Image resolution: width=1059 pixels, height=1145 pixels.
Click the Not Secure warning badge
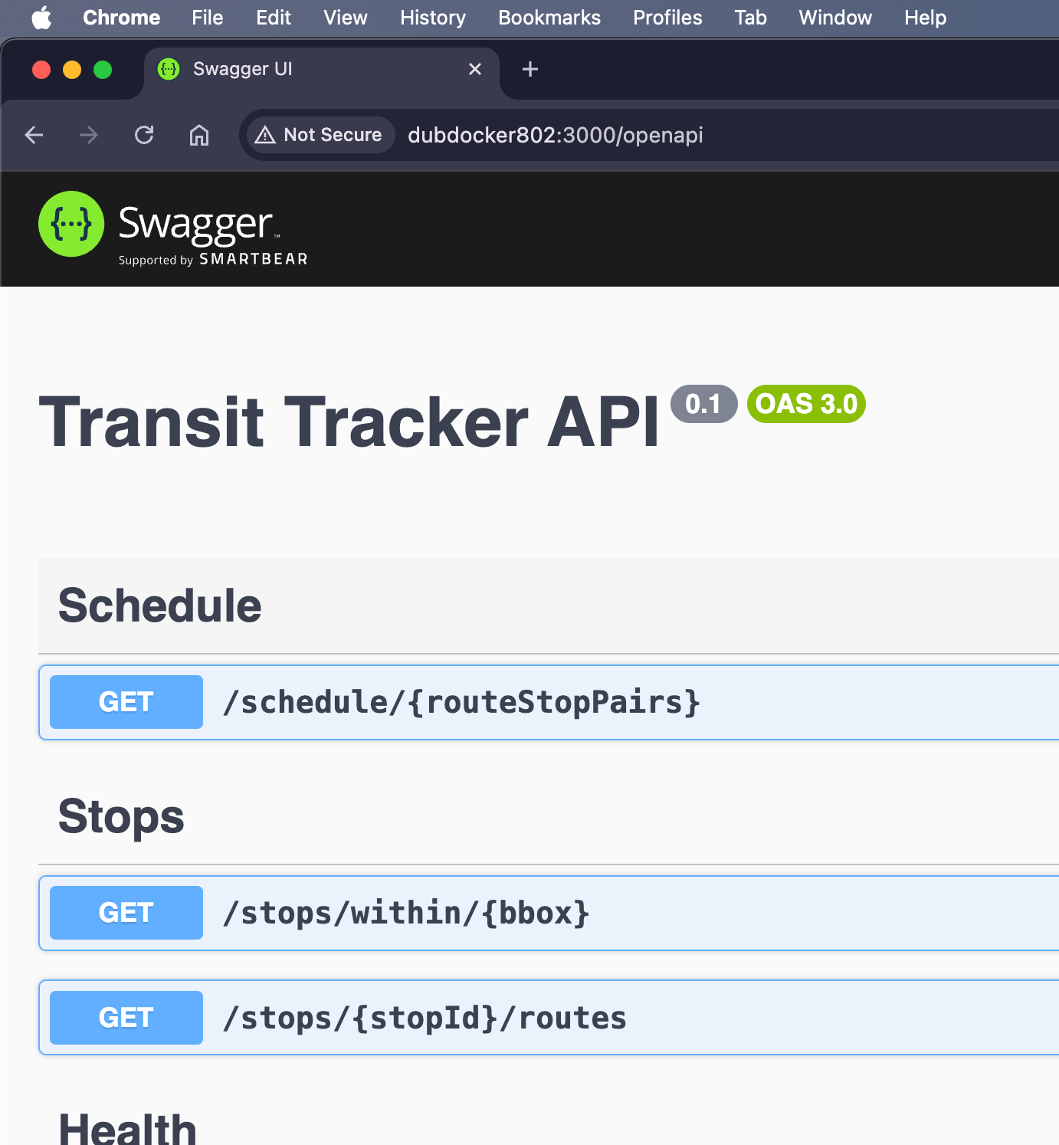320,135
